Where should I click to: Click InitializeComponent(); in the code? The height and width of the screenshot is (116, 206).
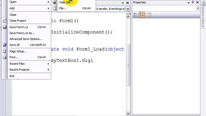82,32
